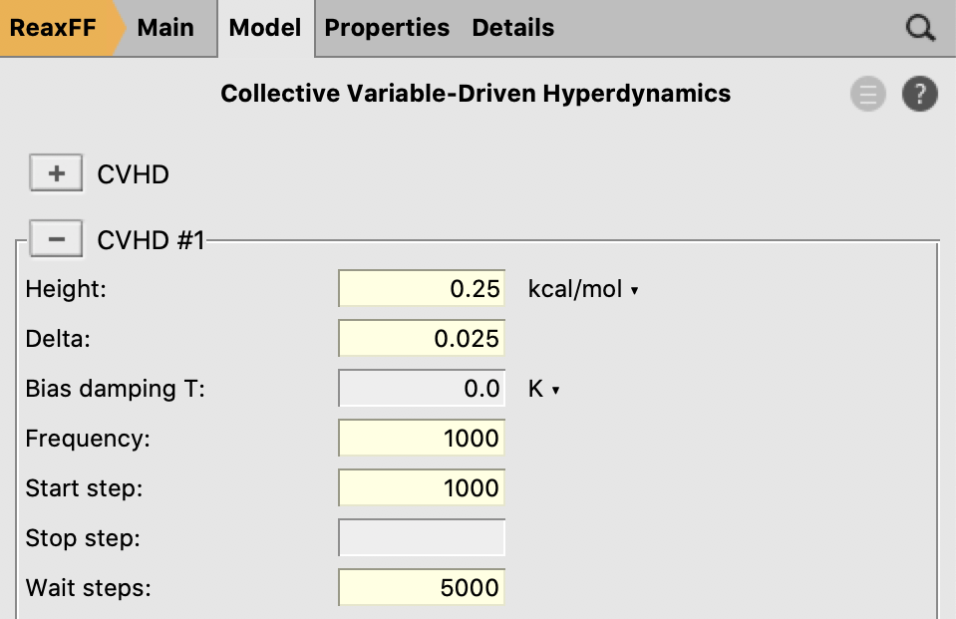This screenshot has height=619, width=956.
Task: Open the K unit dropdown for Bias damping T
Action: pos(543,389)
